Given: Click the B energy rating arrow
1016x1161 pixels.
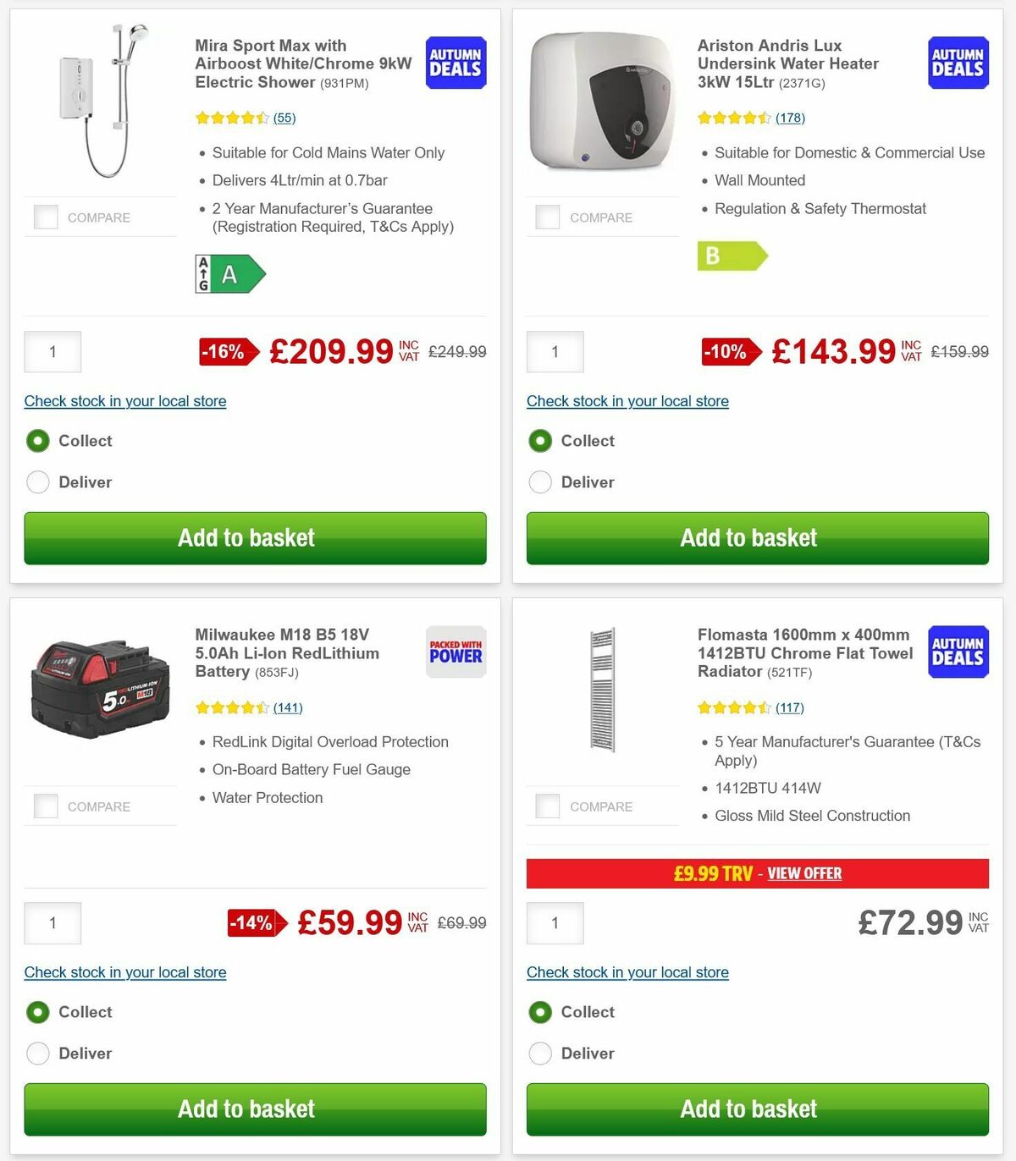Looking at the screenshot, I should point(732,256).
